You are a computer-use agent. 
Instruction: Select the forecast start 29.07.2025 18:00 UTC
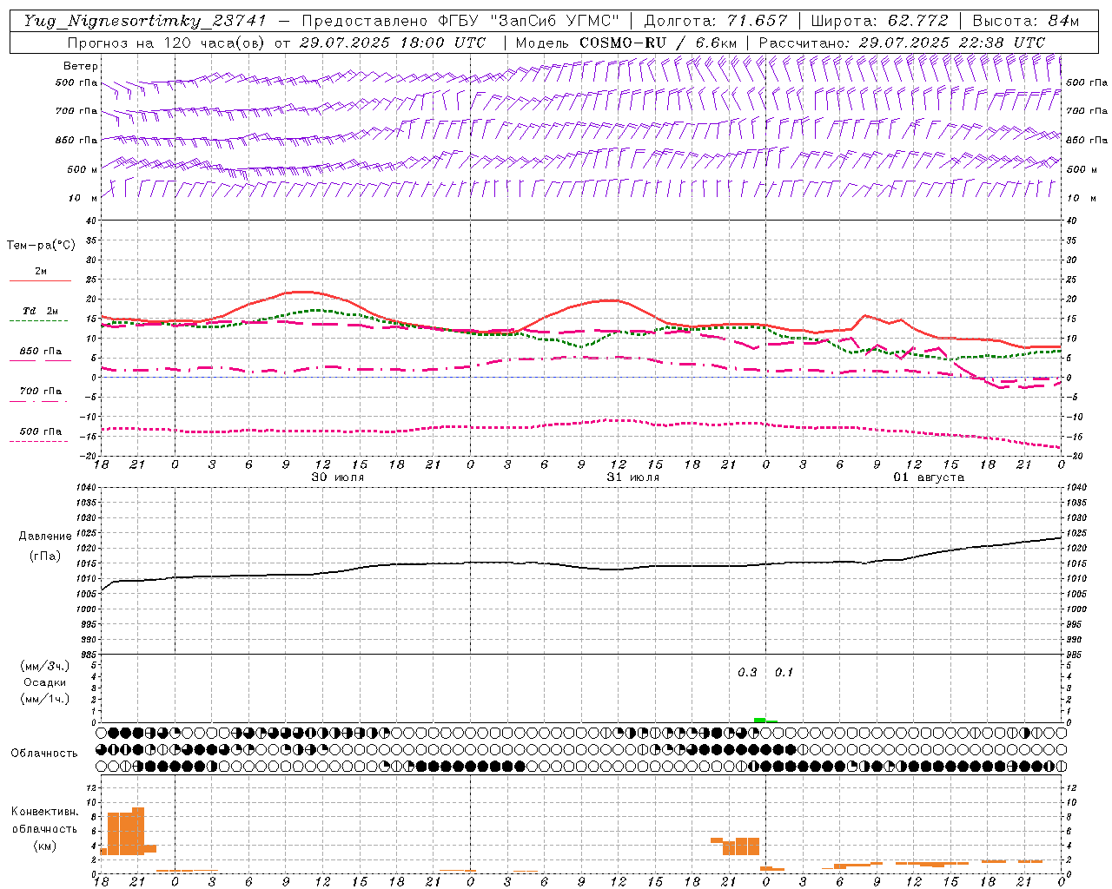pos(392,42)
